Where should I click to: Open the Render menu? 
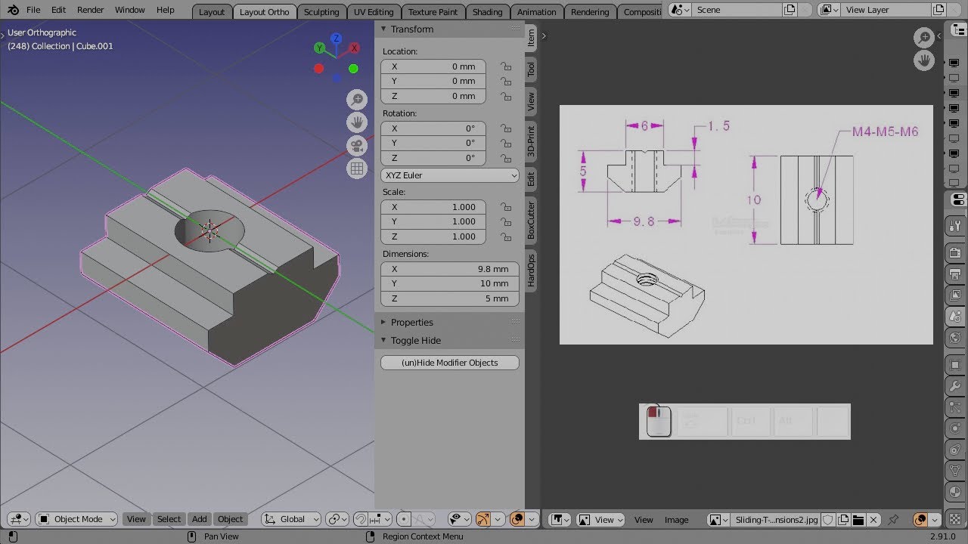point(91,10)
